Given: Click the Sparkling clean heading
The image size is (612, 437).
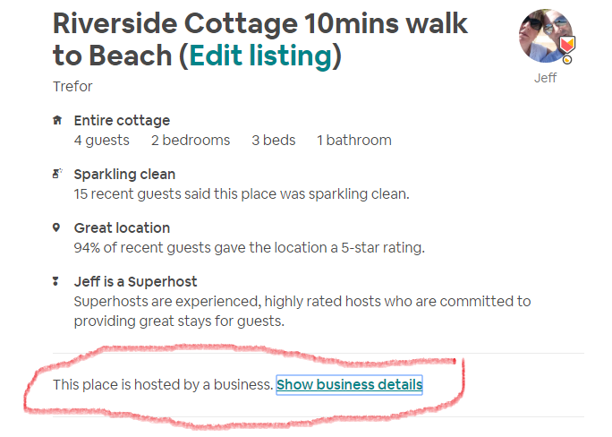Looking at the screenshot, I should point(124,174).
